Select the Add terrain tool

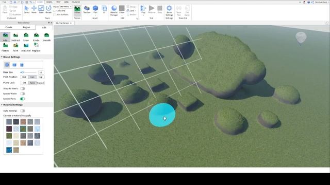pyautogui.click(x=5, y=37)
